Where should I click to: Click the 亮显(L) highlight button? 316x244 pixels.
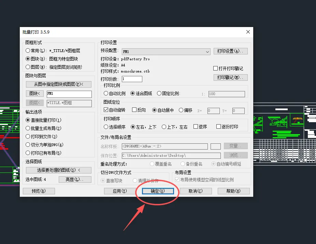coord(75,180)
